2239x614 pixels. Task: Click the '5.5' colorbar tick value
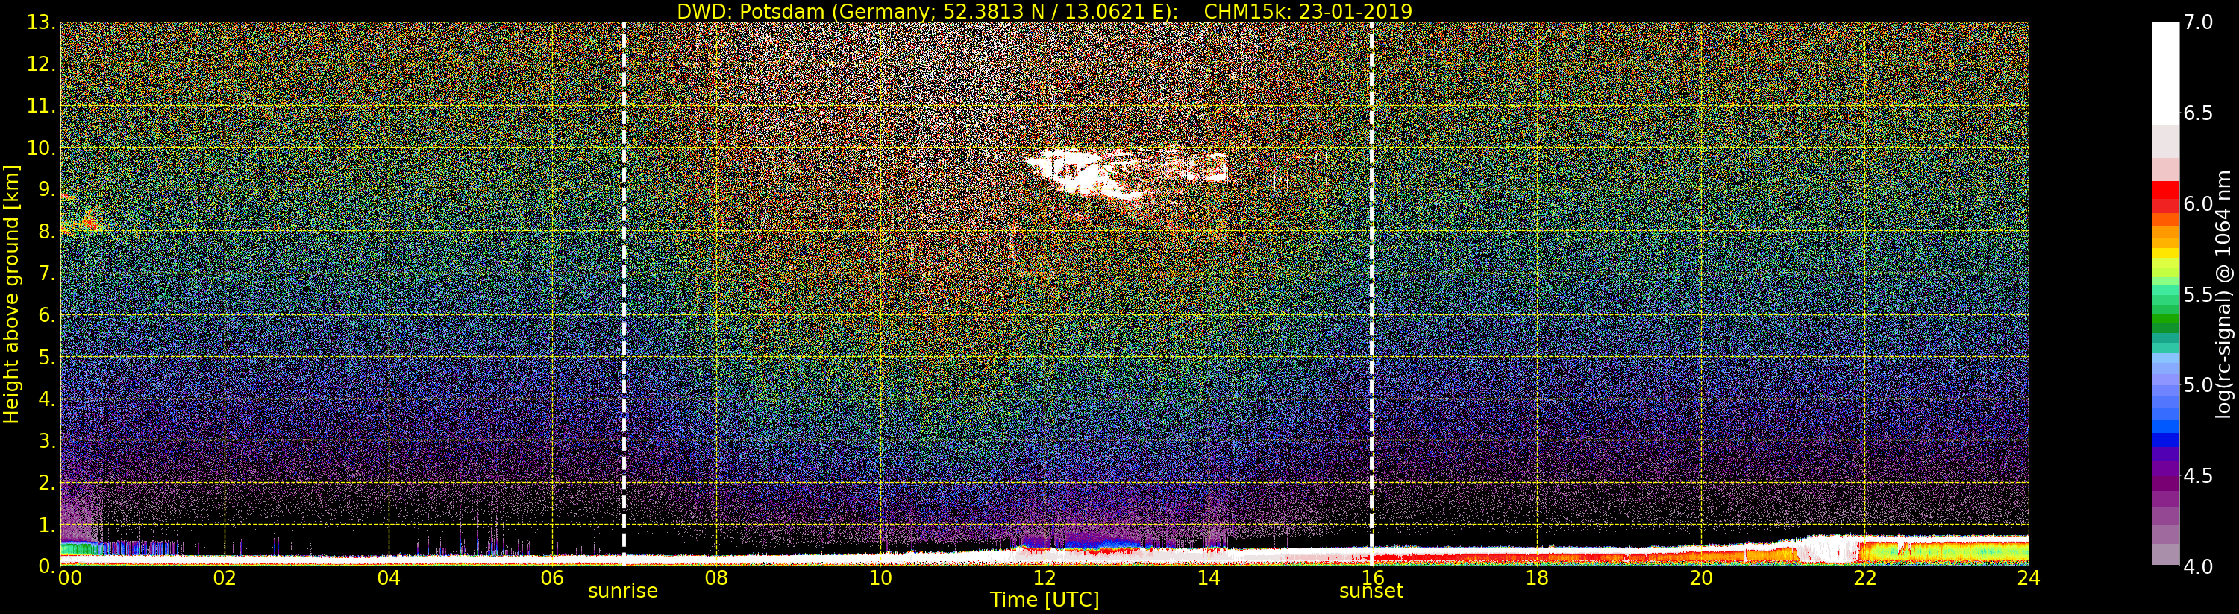[2198, 294]
